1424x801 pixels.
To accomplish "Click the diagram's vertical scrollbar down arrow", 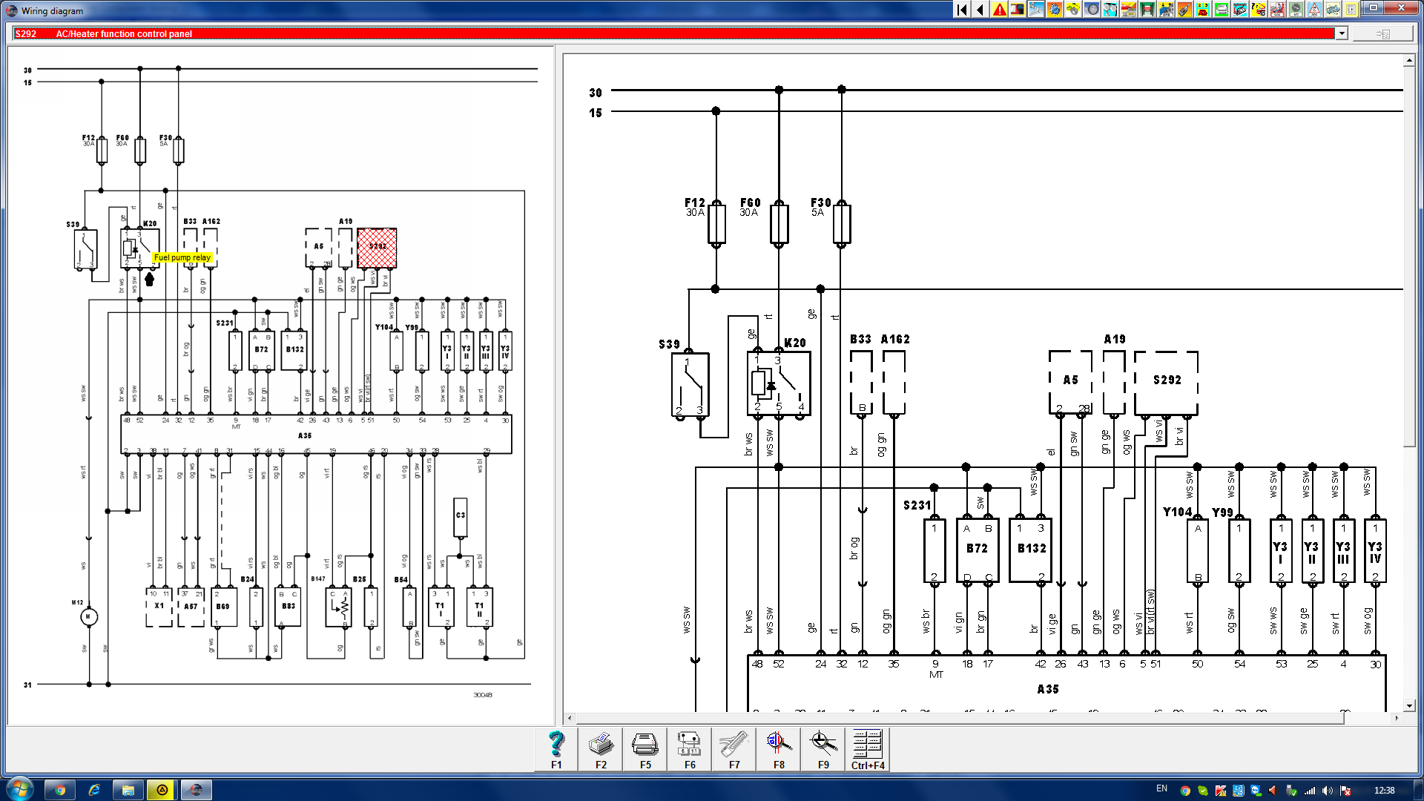I will point(1409,705).
